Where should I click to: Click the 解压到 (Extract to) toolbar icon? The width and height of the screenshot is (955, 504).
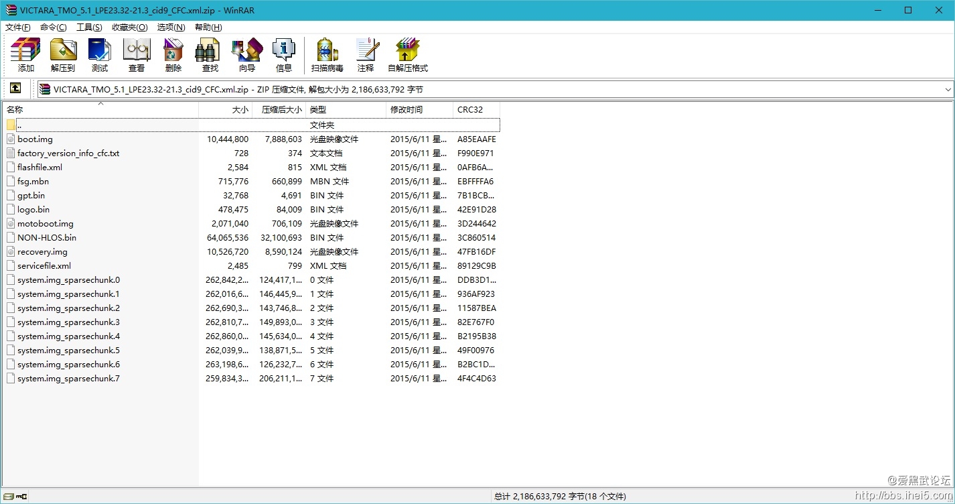[63, 50]
